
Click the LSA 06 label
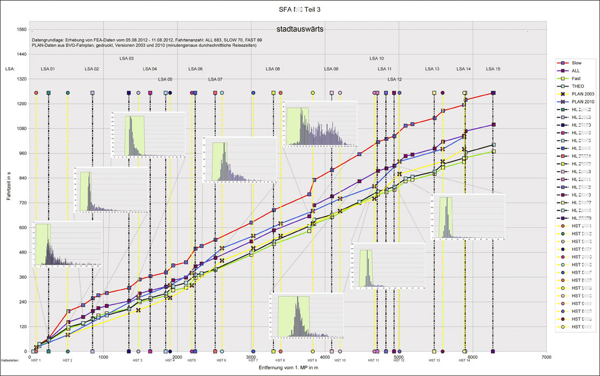[x=195, y=69]
